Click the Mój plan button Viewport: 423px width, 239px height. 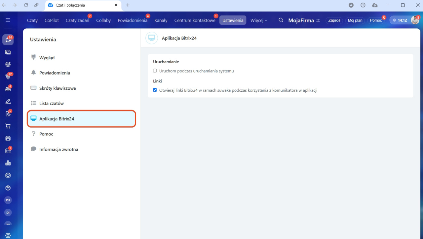point(355,20)
